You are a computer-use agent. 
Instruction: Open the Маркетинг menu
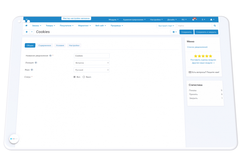pyautogui.click(x=84, y=26)
